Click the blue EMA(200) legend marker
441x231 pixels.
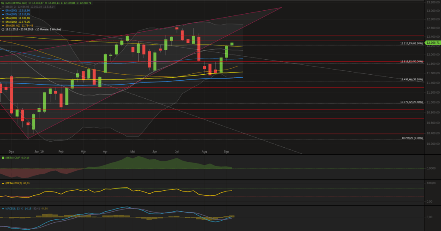(3, 11)
